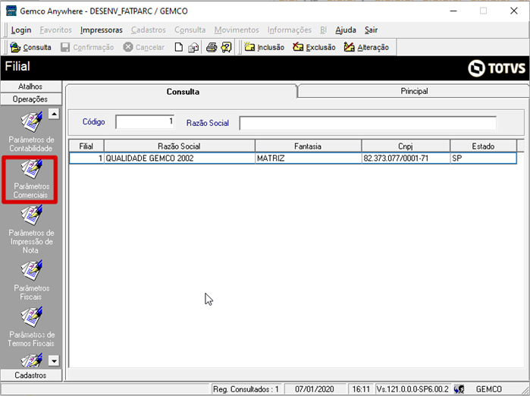Open the Ajuda menu
The height and width of the screenshot is (396, 530).
click(x=346, y=30)
